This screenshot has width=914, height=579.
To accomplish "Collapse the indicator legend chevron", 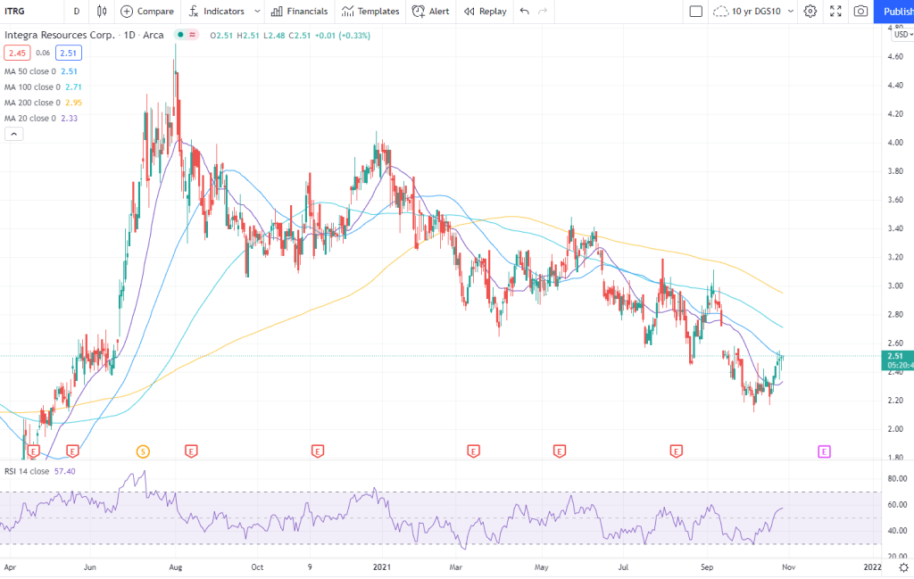I will 13,134.
